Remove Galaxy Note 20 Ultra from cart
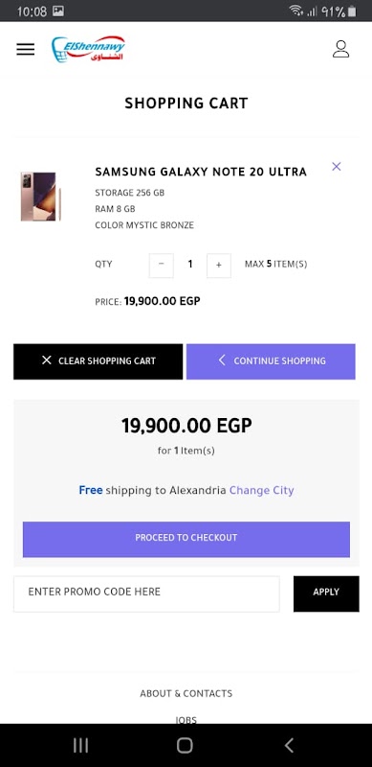 pos(337,166)
